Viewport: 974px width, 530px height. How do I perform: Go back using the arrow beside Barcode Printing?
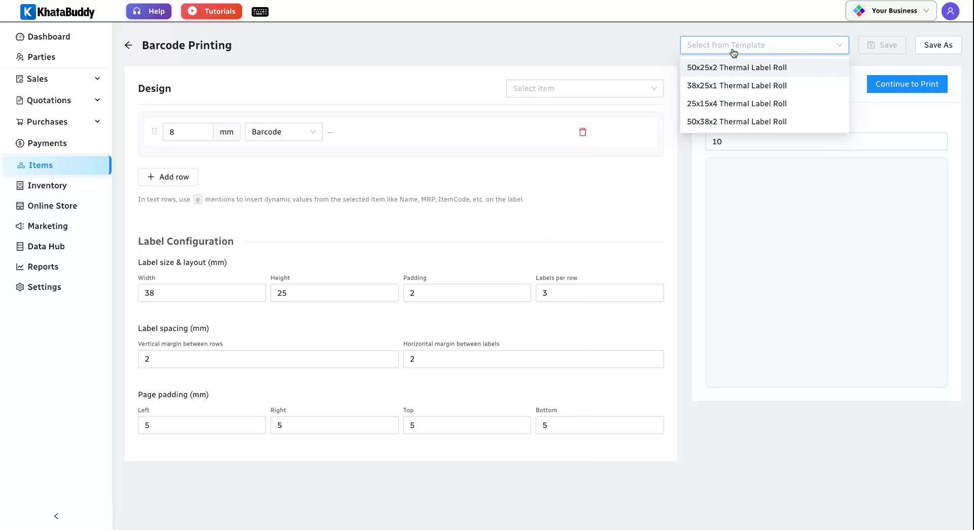pyautogui.click(x=128, y=45)
